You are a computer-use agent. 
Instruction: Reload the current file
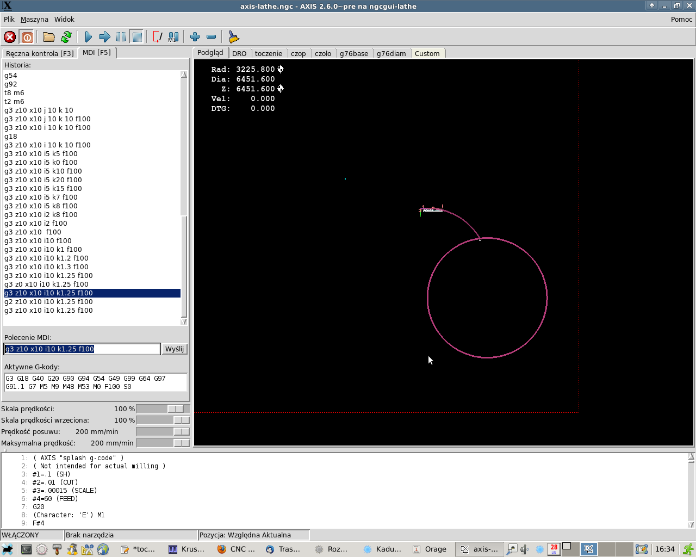pyautogui.click(x=66, y=37)
